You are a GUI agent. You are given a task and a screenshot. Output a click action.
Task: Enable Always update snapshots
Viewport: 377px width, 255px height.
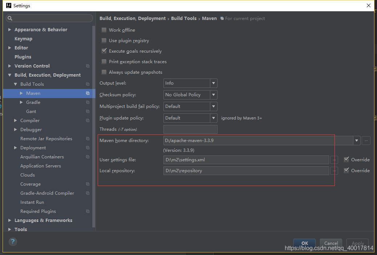104,72
